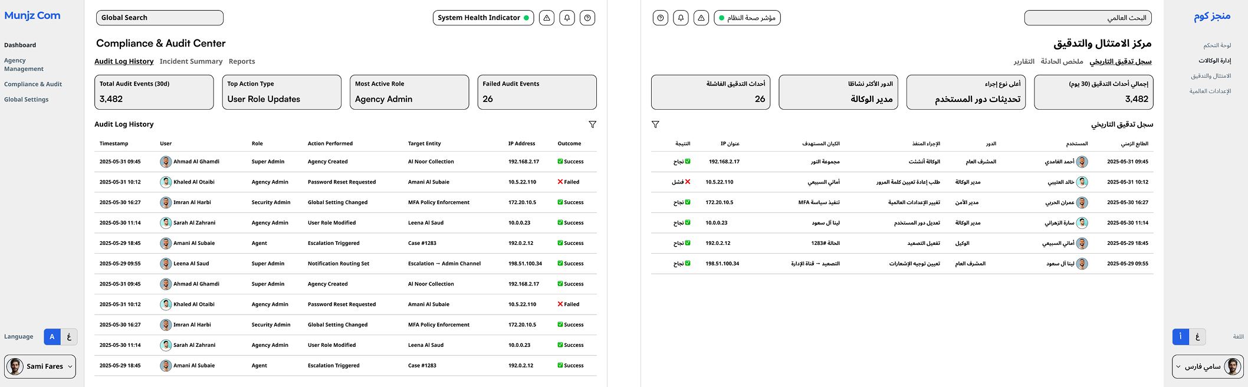Screen dimensions: 1248x387
Task: Expand the Sami Fares user menu
Action: [x=40, y=366]
